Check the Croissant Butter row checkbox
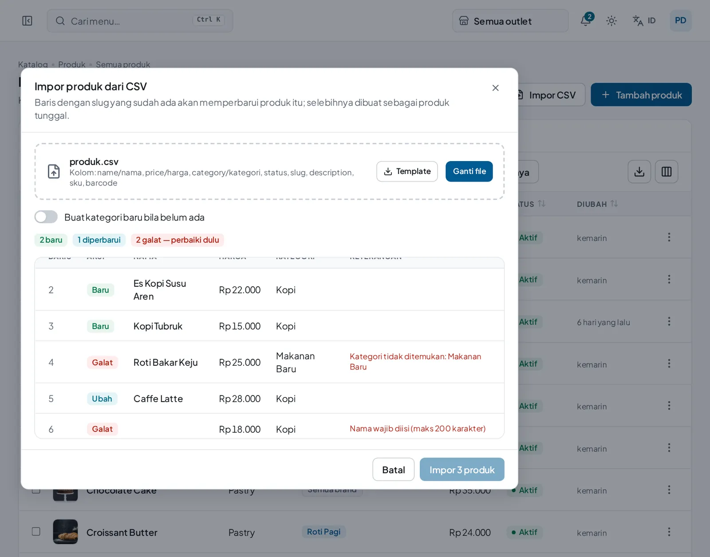The height and width of the screenshot is (557, 710). pos(36,532)
